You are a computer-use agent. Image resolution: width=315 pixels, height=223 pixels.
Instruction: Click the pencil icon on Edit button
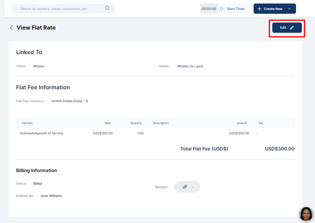point(292,28)
